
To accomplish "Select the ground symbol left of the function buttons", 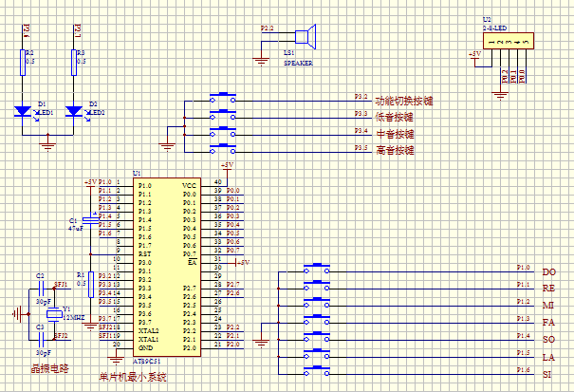I will (167, 146).
